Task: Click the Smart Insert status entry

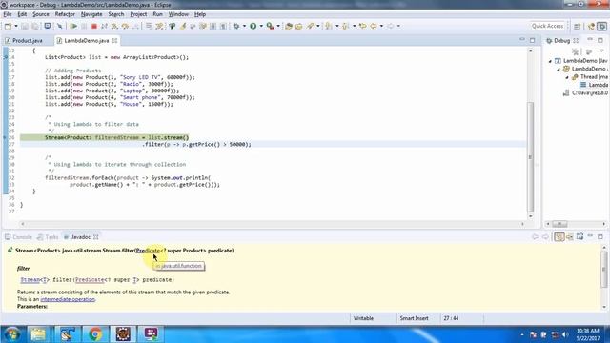Action: (414, 318)
